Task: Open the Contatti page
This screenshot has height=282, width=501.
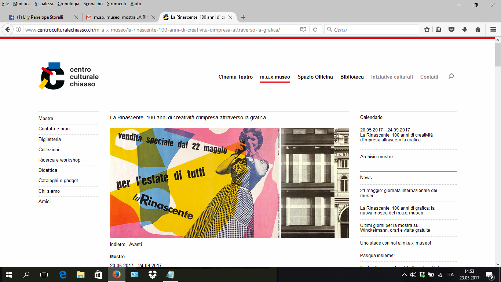Action: pos(429,77)
